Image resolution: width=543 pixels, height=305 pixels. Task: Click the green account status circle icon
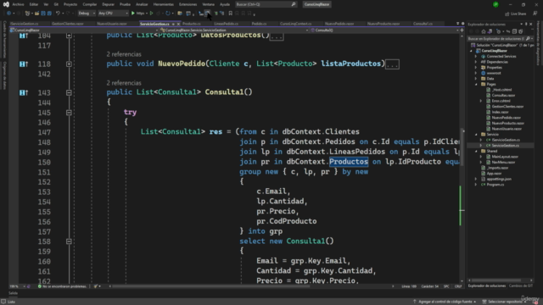pyautogui.click(x=495, y=4)
